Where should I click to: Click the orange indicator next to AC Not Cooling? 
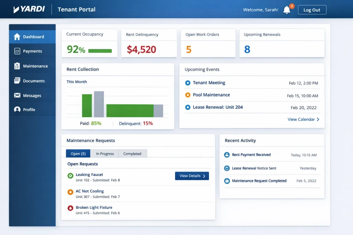pos(70,191)
